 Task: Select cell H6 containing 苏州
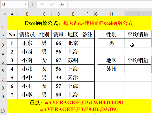112,69
